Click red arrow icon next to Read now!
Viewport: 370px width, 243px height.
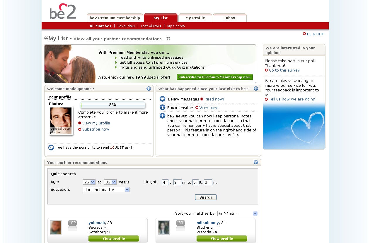coord(202,99)
